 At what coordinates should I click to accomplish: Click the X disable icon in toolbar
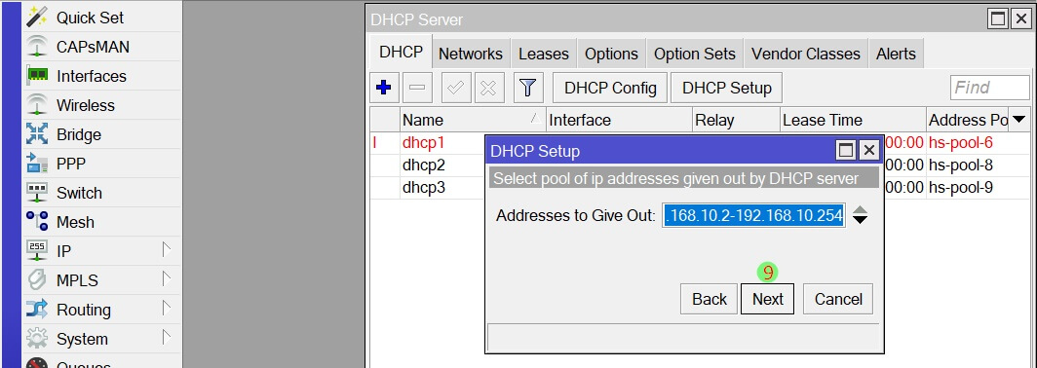(x=488, y=88)
